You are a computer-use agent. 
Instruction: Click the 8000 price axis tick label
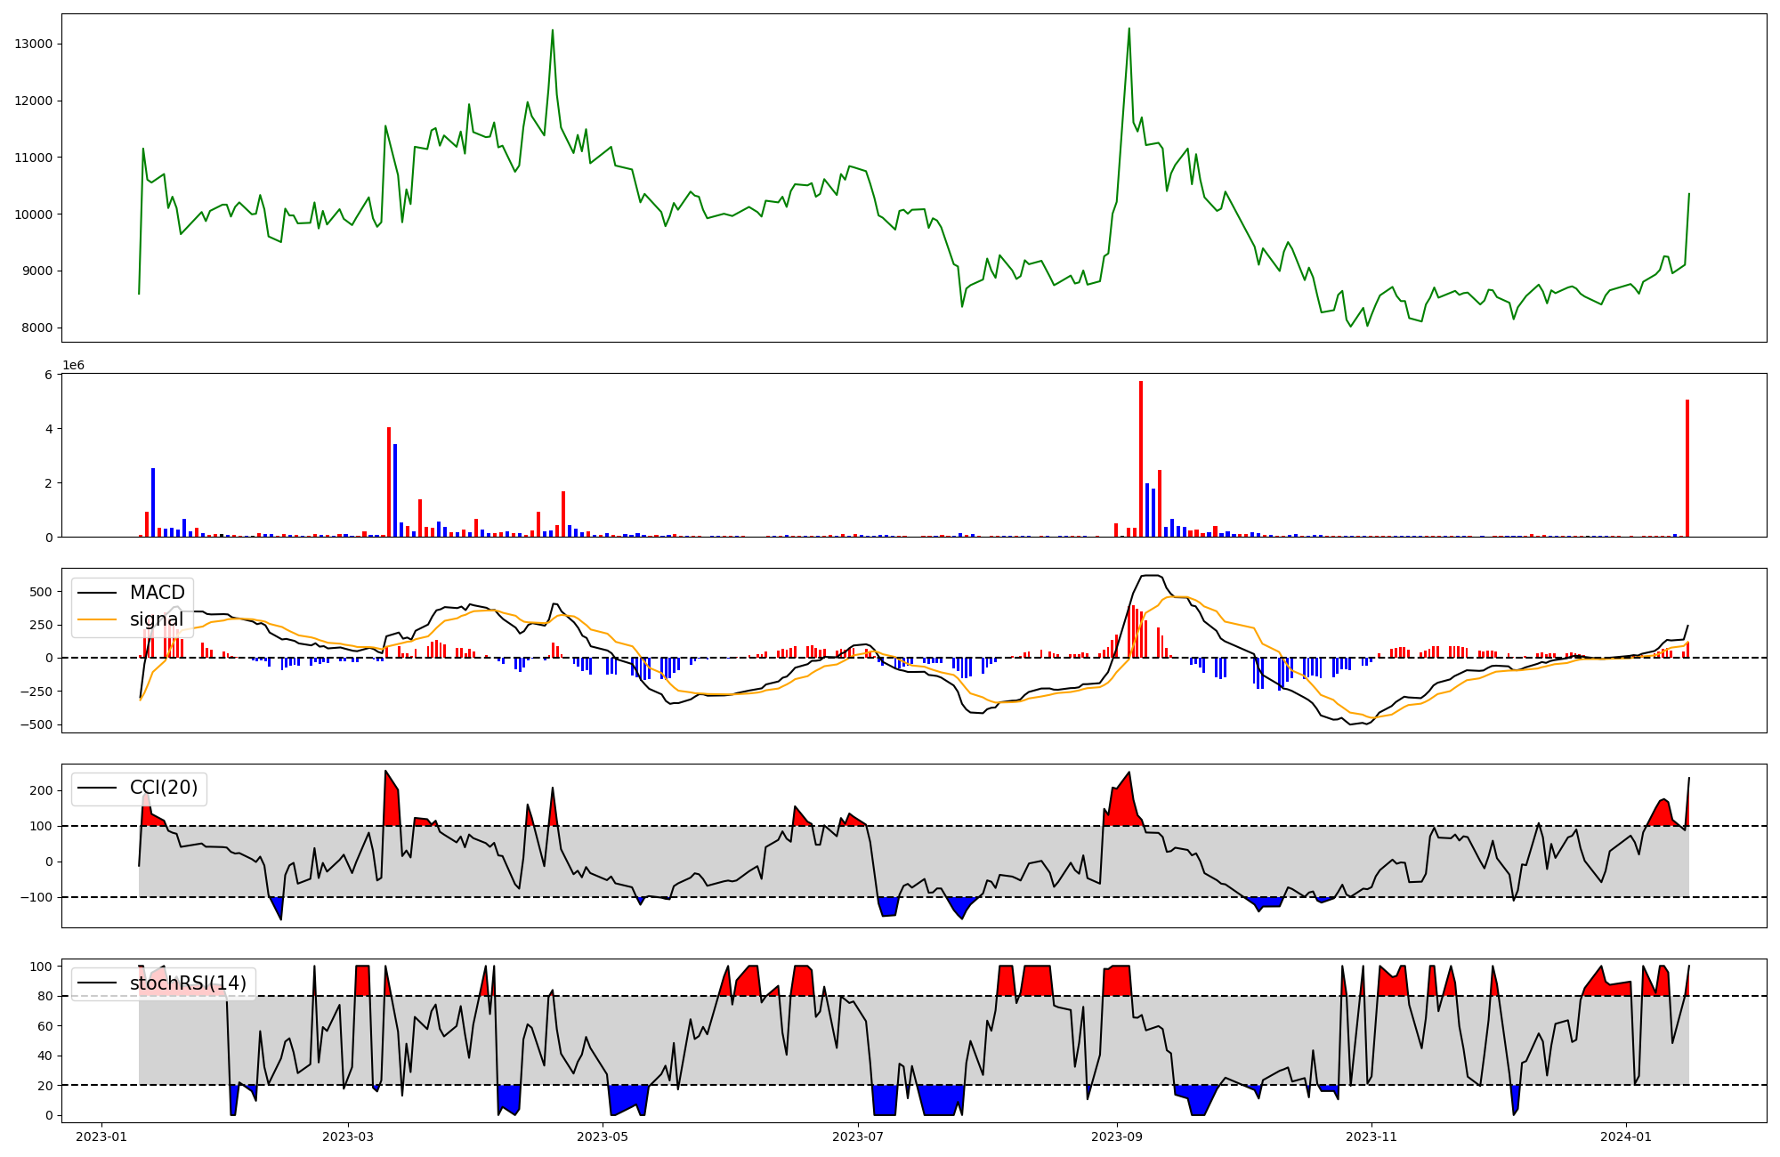[x=37, y=328]
